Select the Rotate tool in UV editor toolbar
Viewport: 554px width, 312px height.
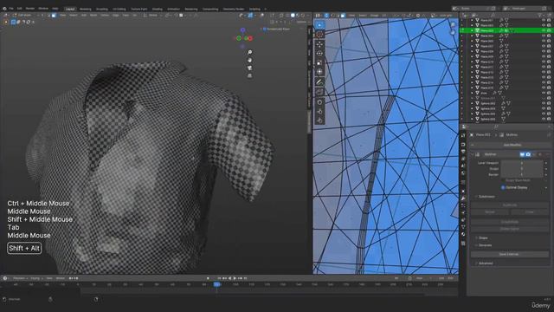click(x=319, y=54)
